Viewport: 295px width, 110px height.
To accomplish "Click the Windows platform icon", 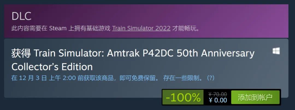I will pos(276,51).
